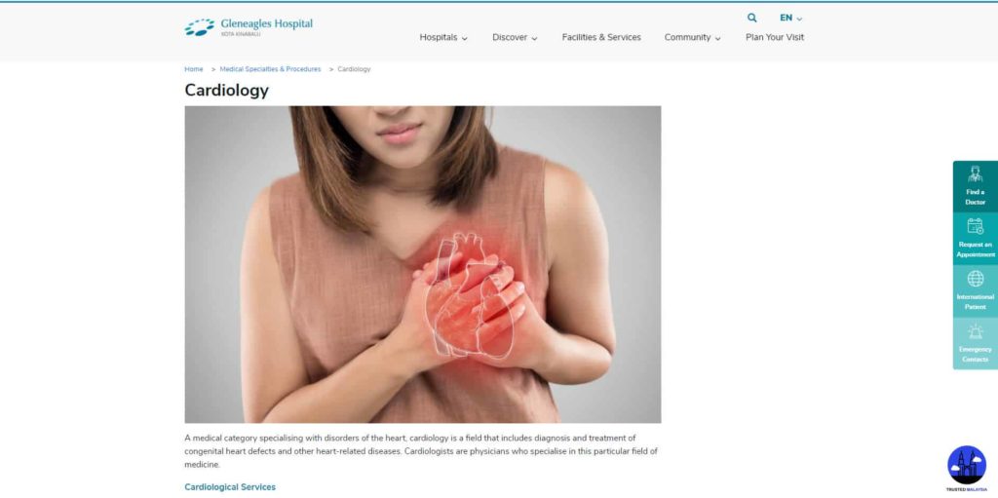The image size is (998, 498).
Task: Click the Trusted Malaysia badge icon
Action: [966, 466]
